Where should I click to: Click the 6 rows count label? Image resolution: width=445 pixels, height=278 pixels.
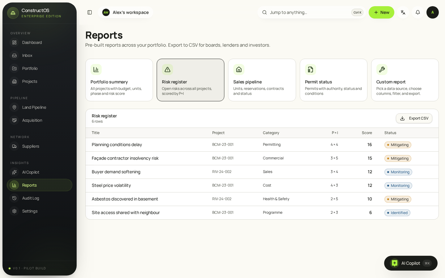(x=97, y=121)
